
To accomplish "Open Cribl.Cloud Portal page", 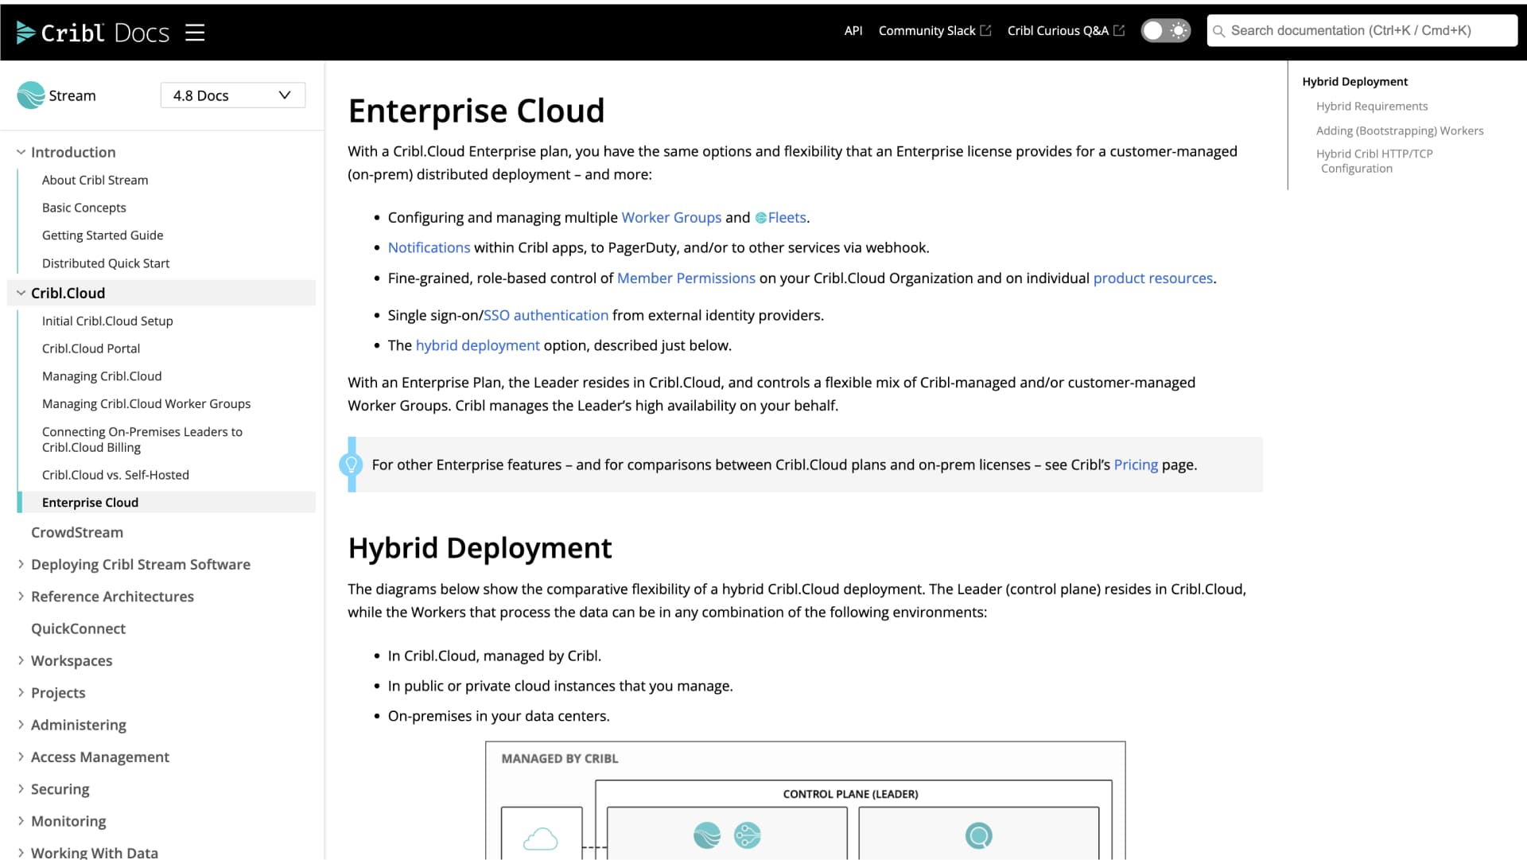I will coord(91,348).
